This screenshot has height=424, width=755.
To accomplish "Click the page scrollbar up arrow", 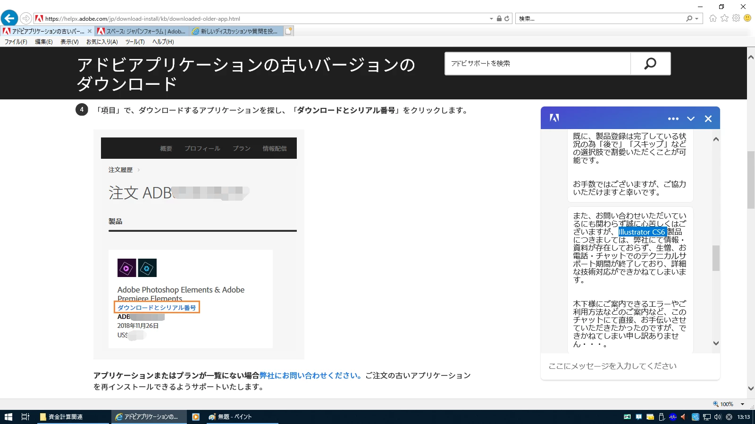I will (751, 57).
